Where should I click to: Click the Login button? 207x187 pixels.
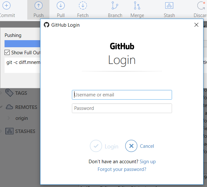104,146
